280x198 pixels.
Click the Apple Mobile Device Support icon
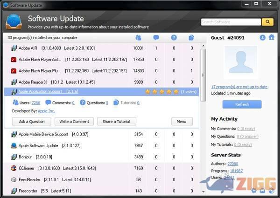pos(14,134)
